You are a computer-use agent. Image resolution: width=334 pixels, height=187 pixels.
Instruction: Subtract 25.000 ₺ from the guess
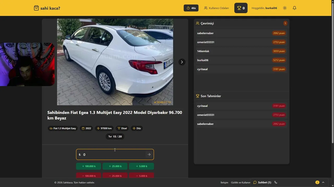(x=115, y=176)
